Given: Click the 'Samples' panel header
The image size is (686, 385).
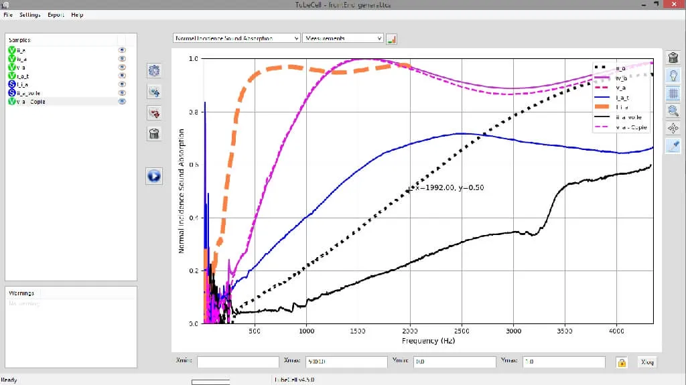Looking at the screenshot, I should tap(19, 40).
